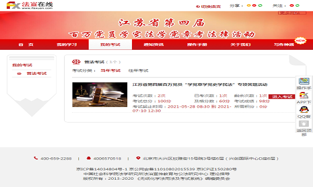This screenshot has height=187, width=313.
Task: Follow using the red Weibo icon under 关注
Action: click(x=292, y=6)
